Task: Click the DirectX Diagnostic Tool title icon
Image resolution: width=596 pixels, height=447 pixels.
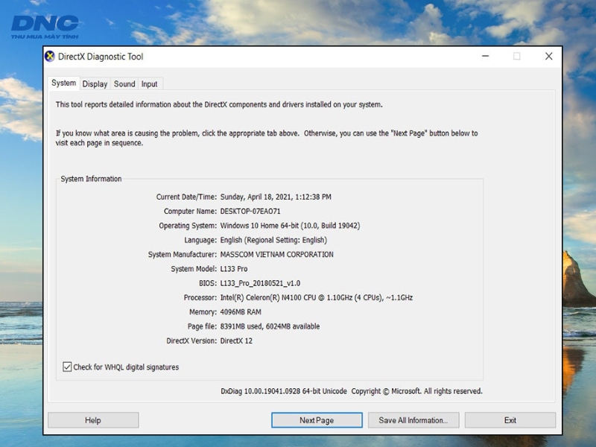Action: click(50, 57)
